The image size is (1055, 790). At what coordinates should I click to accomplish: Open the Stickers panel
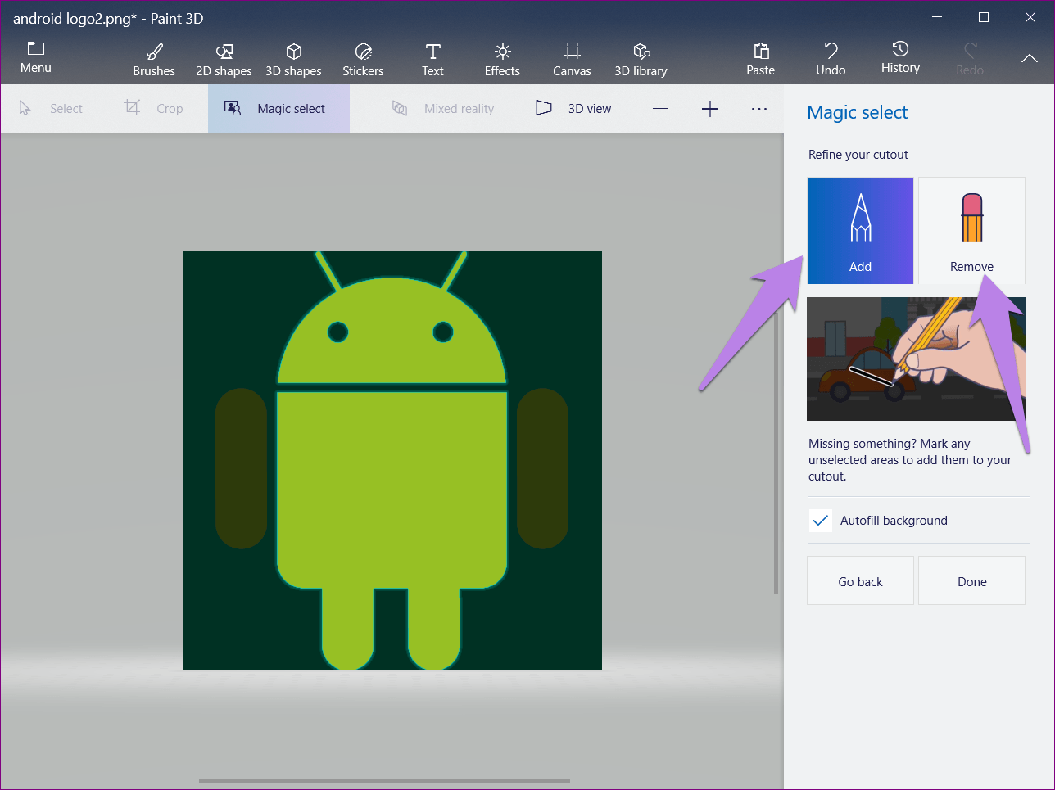(363, 59)
